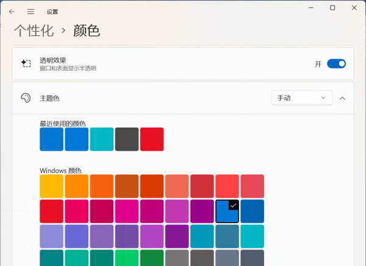Pick the teal recently used color

[x=102, y=139]
